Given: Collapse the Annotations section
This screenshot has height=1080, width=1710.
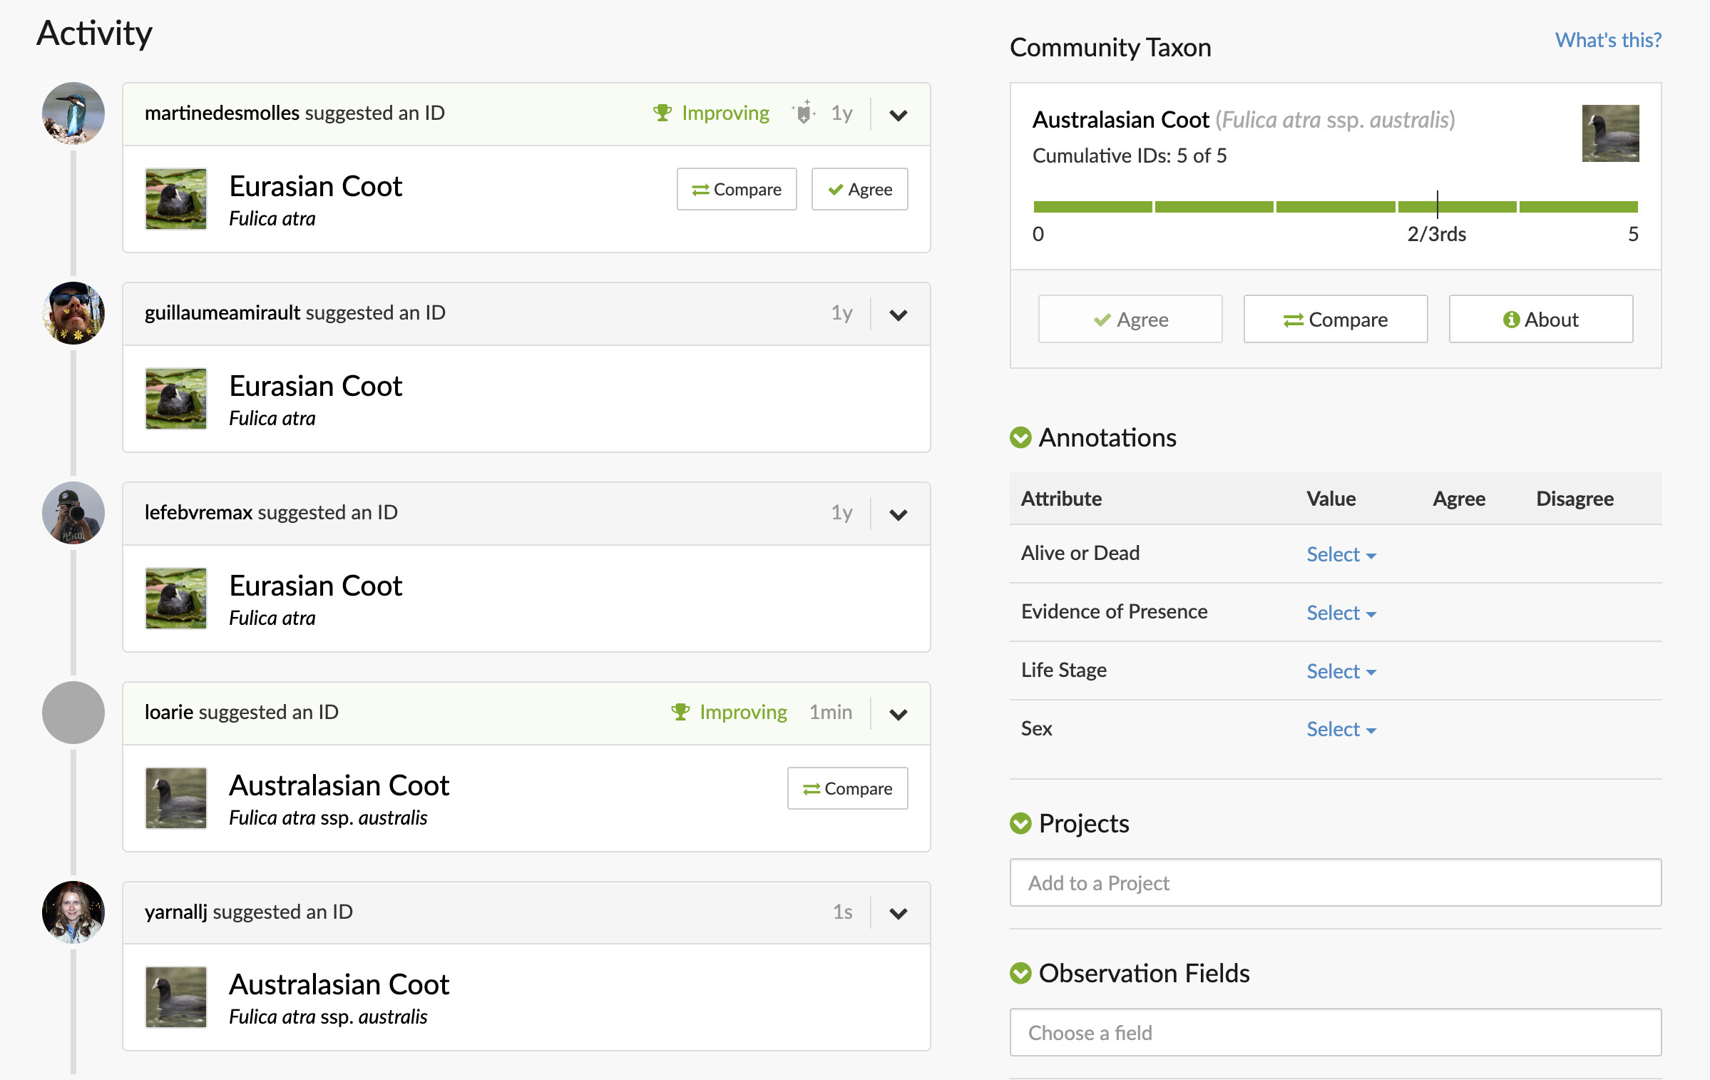Looking at the screenshot, I should 1020,437.
